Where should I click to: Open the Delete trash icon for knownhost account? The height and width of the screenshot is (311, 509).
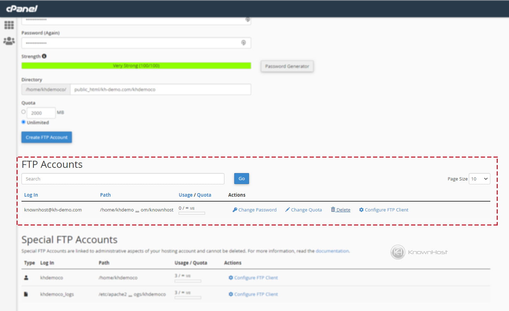click(x=333, y=209)
